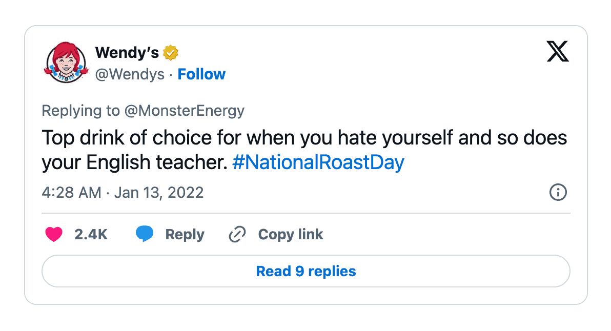Follow the Wendy's account
Screen dimensions: 611x331
(201, 74)
